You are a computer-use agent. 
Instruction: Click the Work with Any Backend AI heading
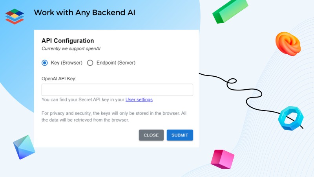84,13
